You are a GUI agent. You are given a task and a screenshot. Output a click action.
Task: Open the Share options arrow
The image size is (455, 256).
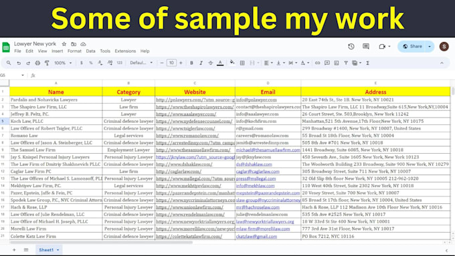coord(430,46)
